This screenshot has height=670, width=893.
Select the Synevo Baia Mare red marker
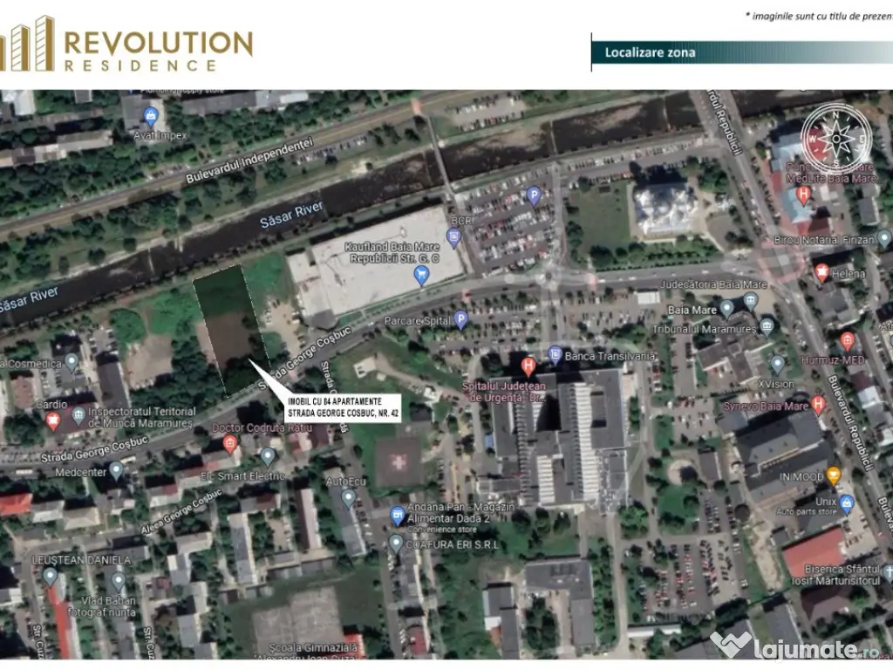point(818,403)
